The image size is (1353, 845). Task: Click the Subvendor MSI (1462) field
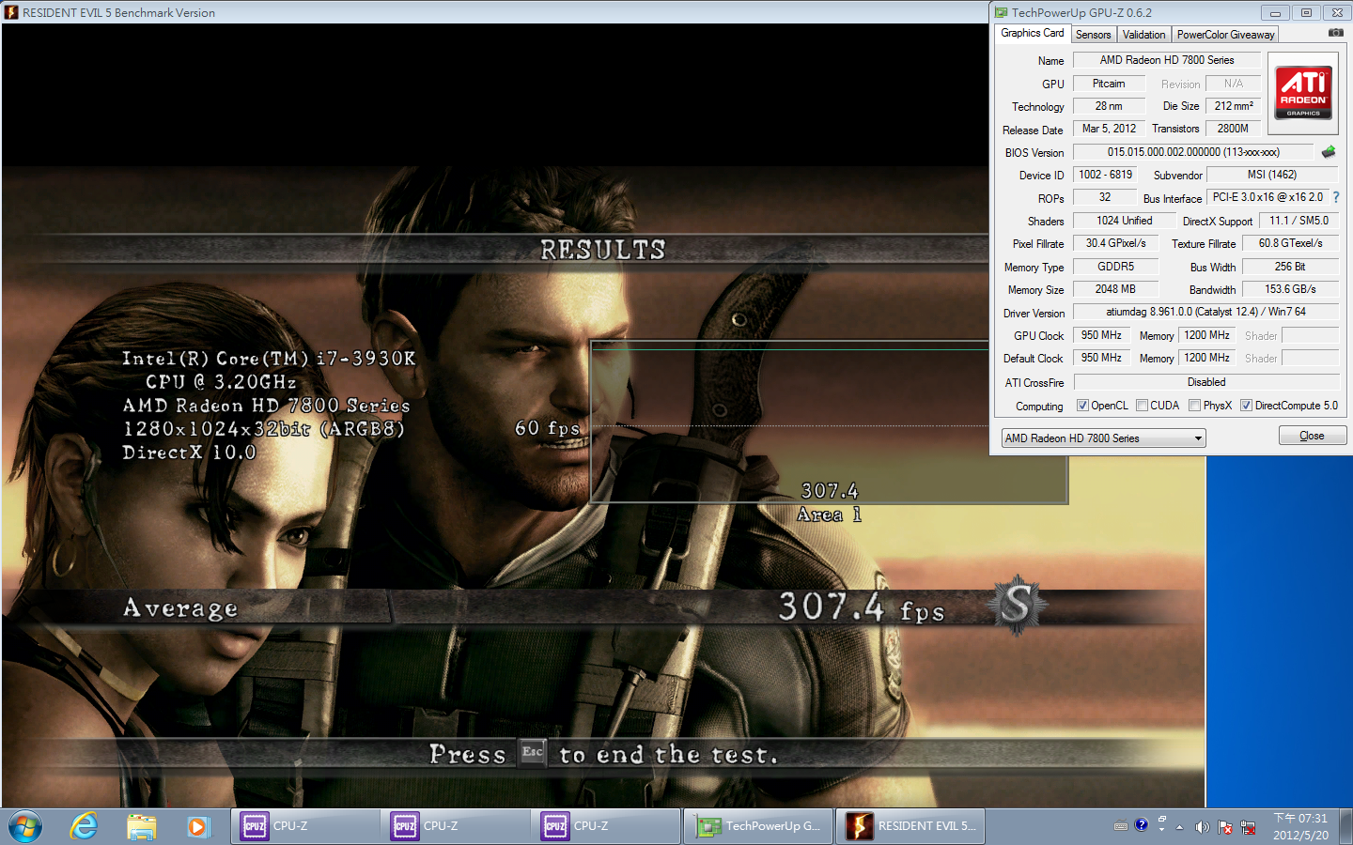coord(1272,175)
